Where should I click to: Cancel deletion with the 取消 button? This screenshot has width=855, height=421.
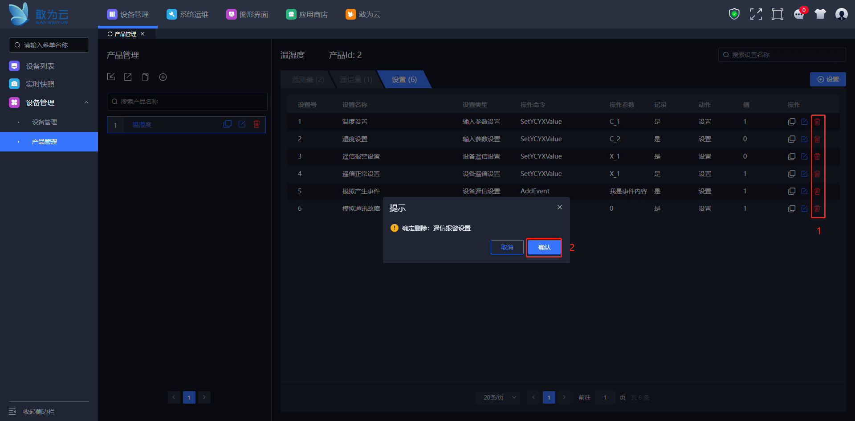tap(507, 247)
